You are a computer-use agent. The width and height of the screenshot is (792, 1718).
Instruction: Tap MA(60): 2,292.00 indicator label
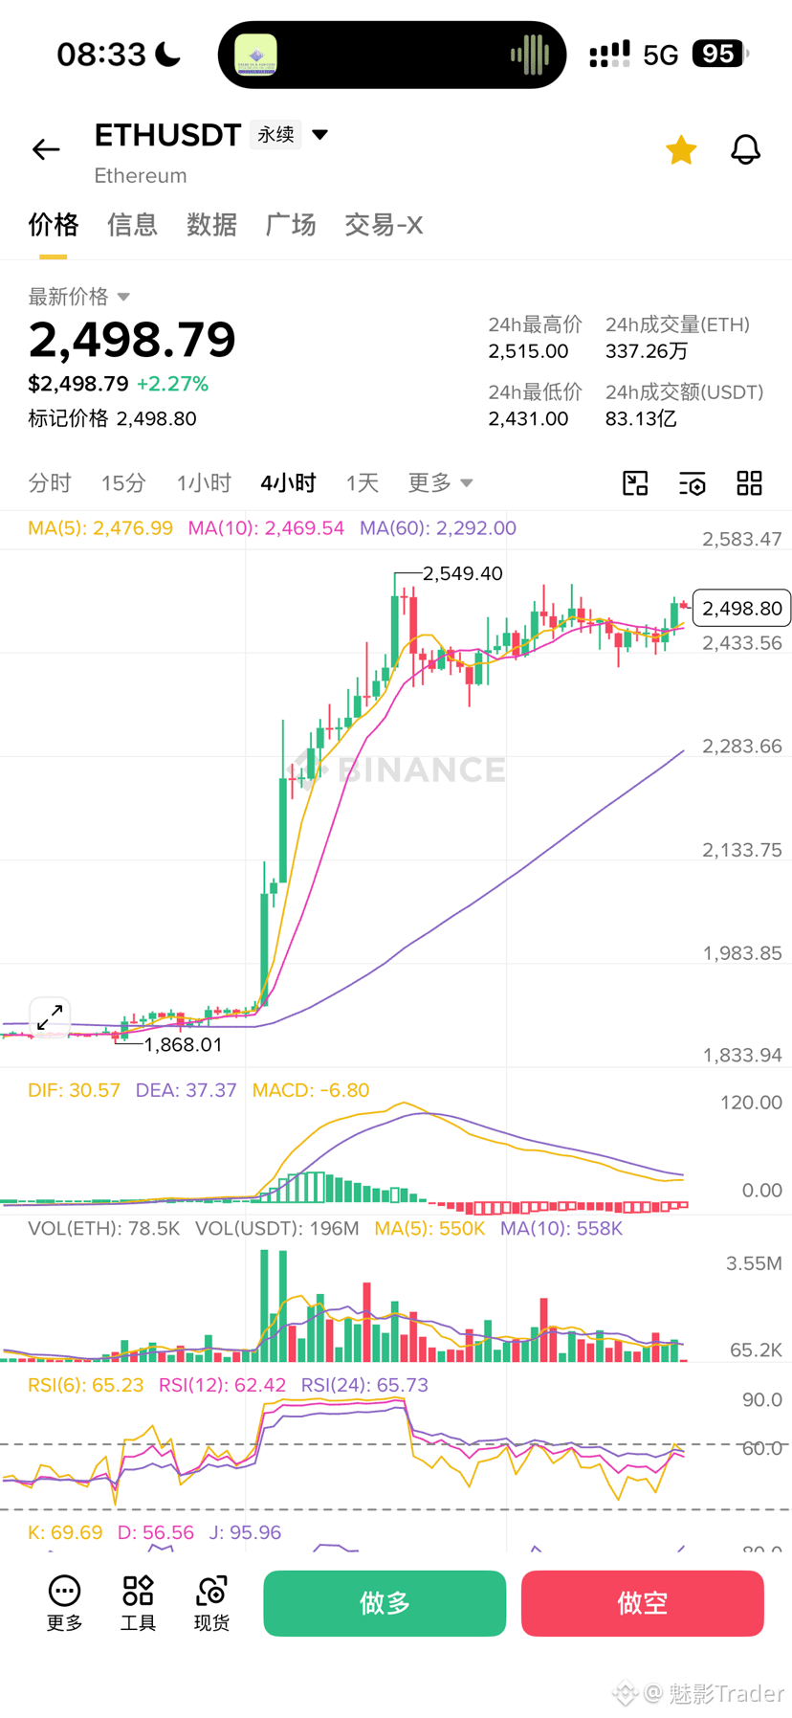point(438,528)
